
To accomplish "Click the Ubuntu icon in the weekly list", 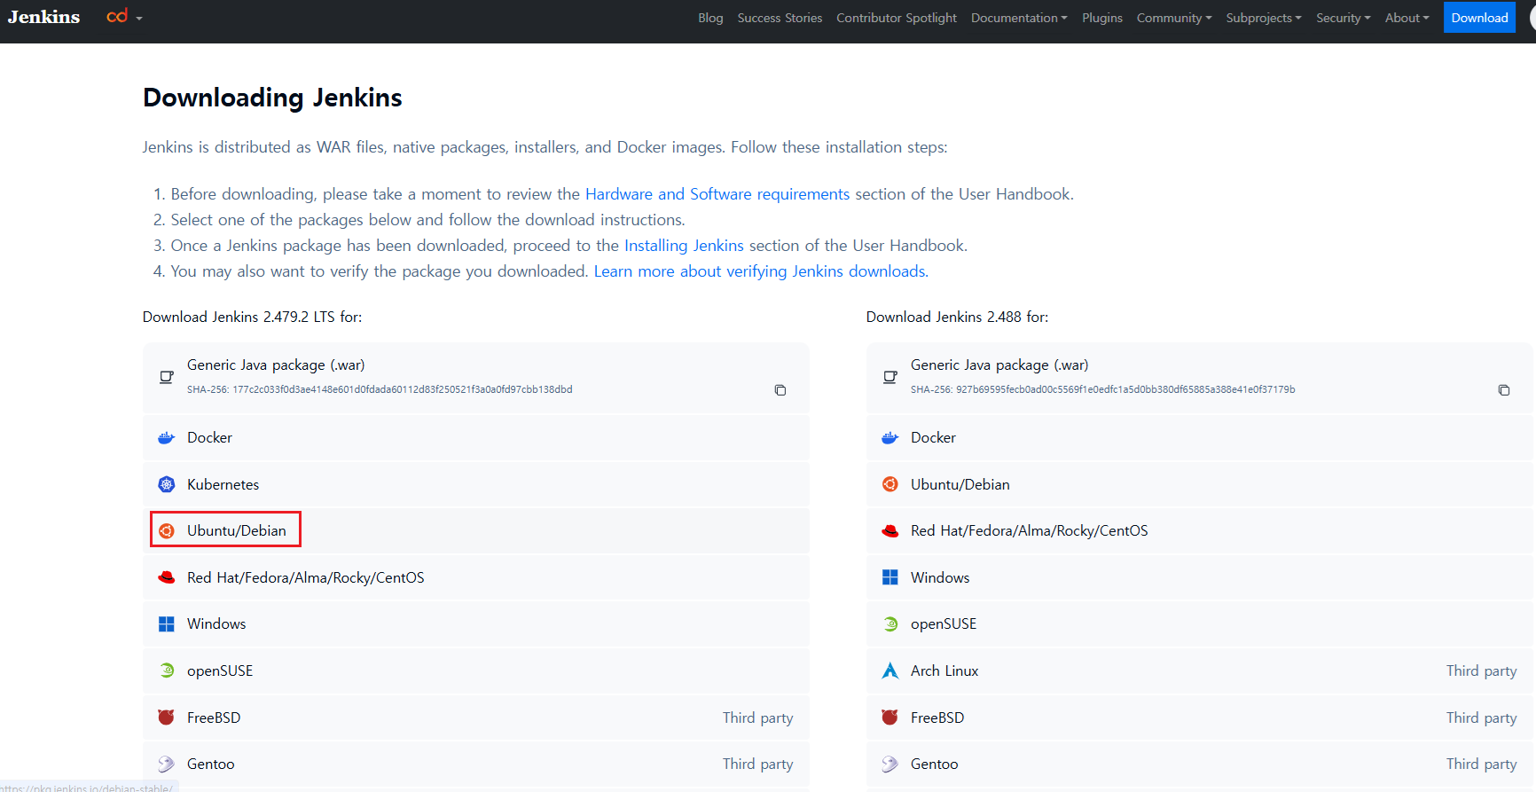I will click(890, 484).
